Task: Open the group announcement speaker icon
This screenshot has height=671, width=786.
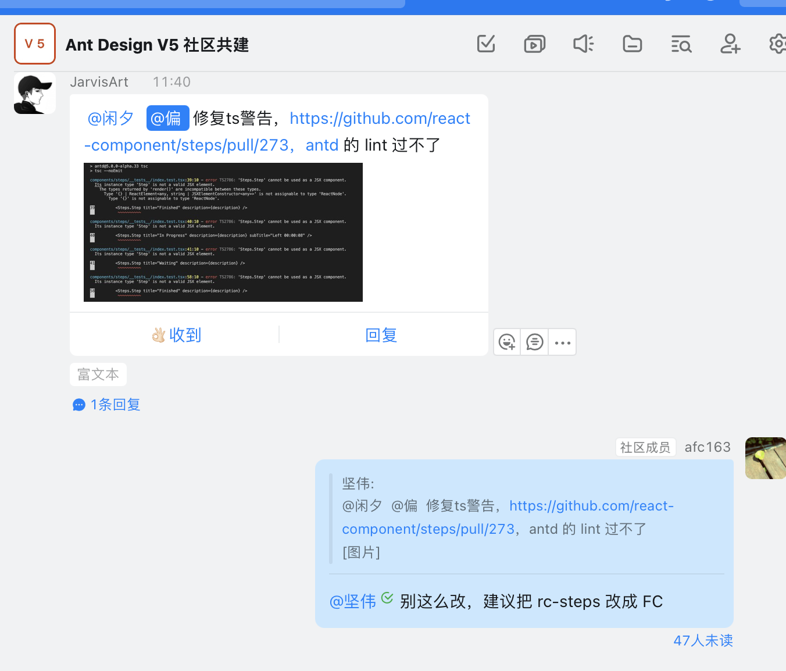Action: 584,44
